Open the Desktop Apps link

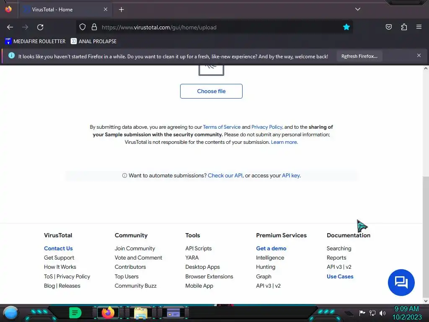[x=202, y=267]
